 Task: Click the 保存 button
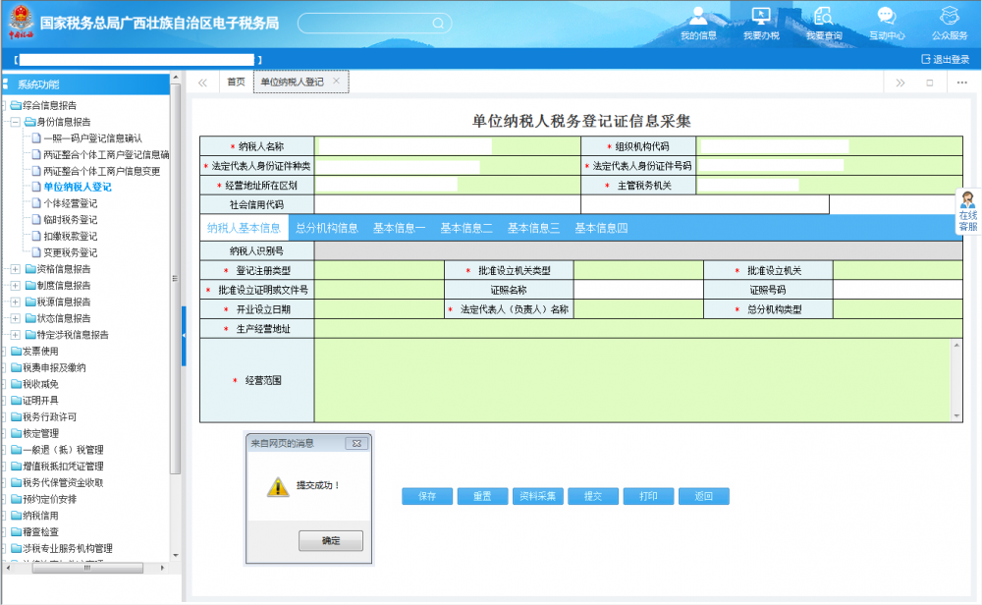(x=426, y=496)
